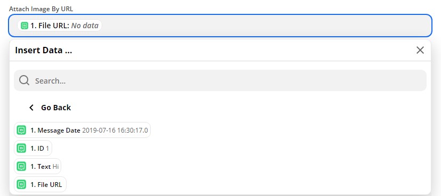Click the magnifying glass search icon

(x=24, y=80)
